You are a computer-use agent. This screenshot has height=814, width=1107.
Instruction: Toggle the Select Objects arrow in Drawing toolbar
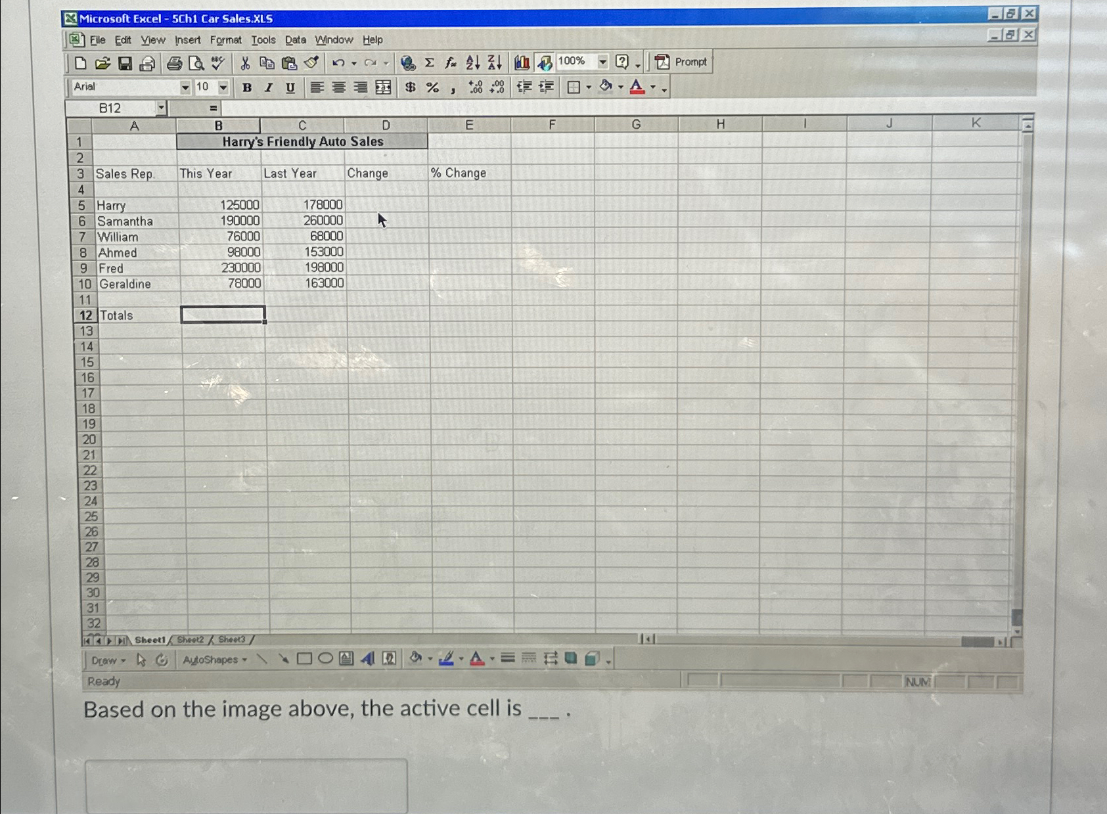pyautogui.click(x=141, y=660)
